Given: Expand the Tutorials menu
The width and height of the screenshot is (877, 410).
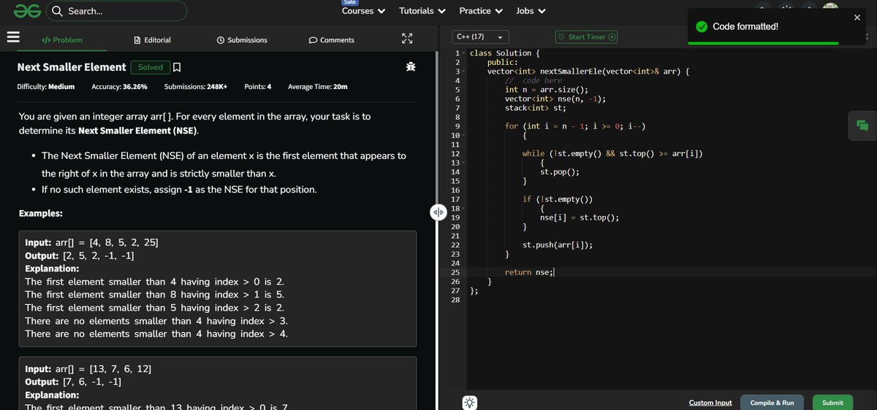Looking at the screenshot, I should coord(422,11).
